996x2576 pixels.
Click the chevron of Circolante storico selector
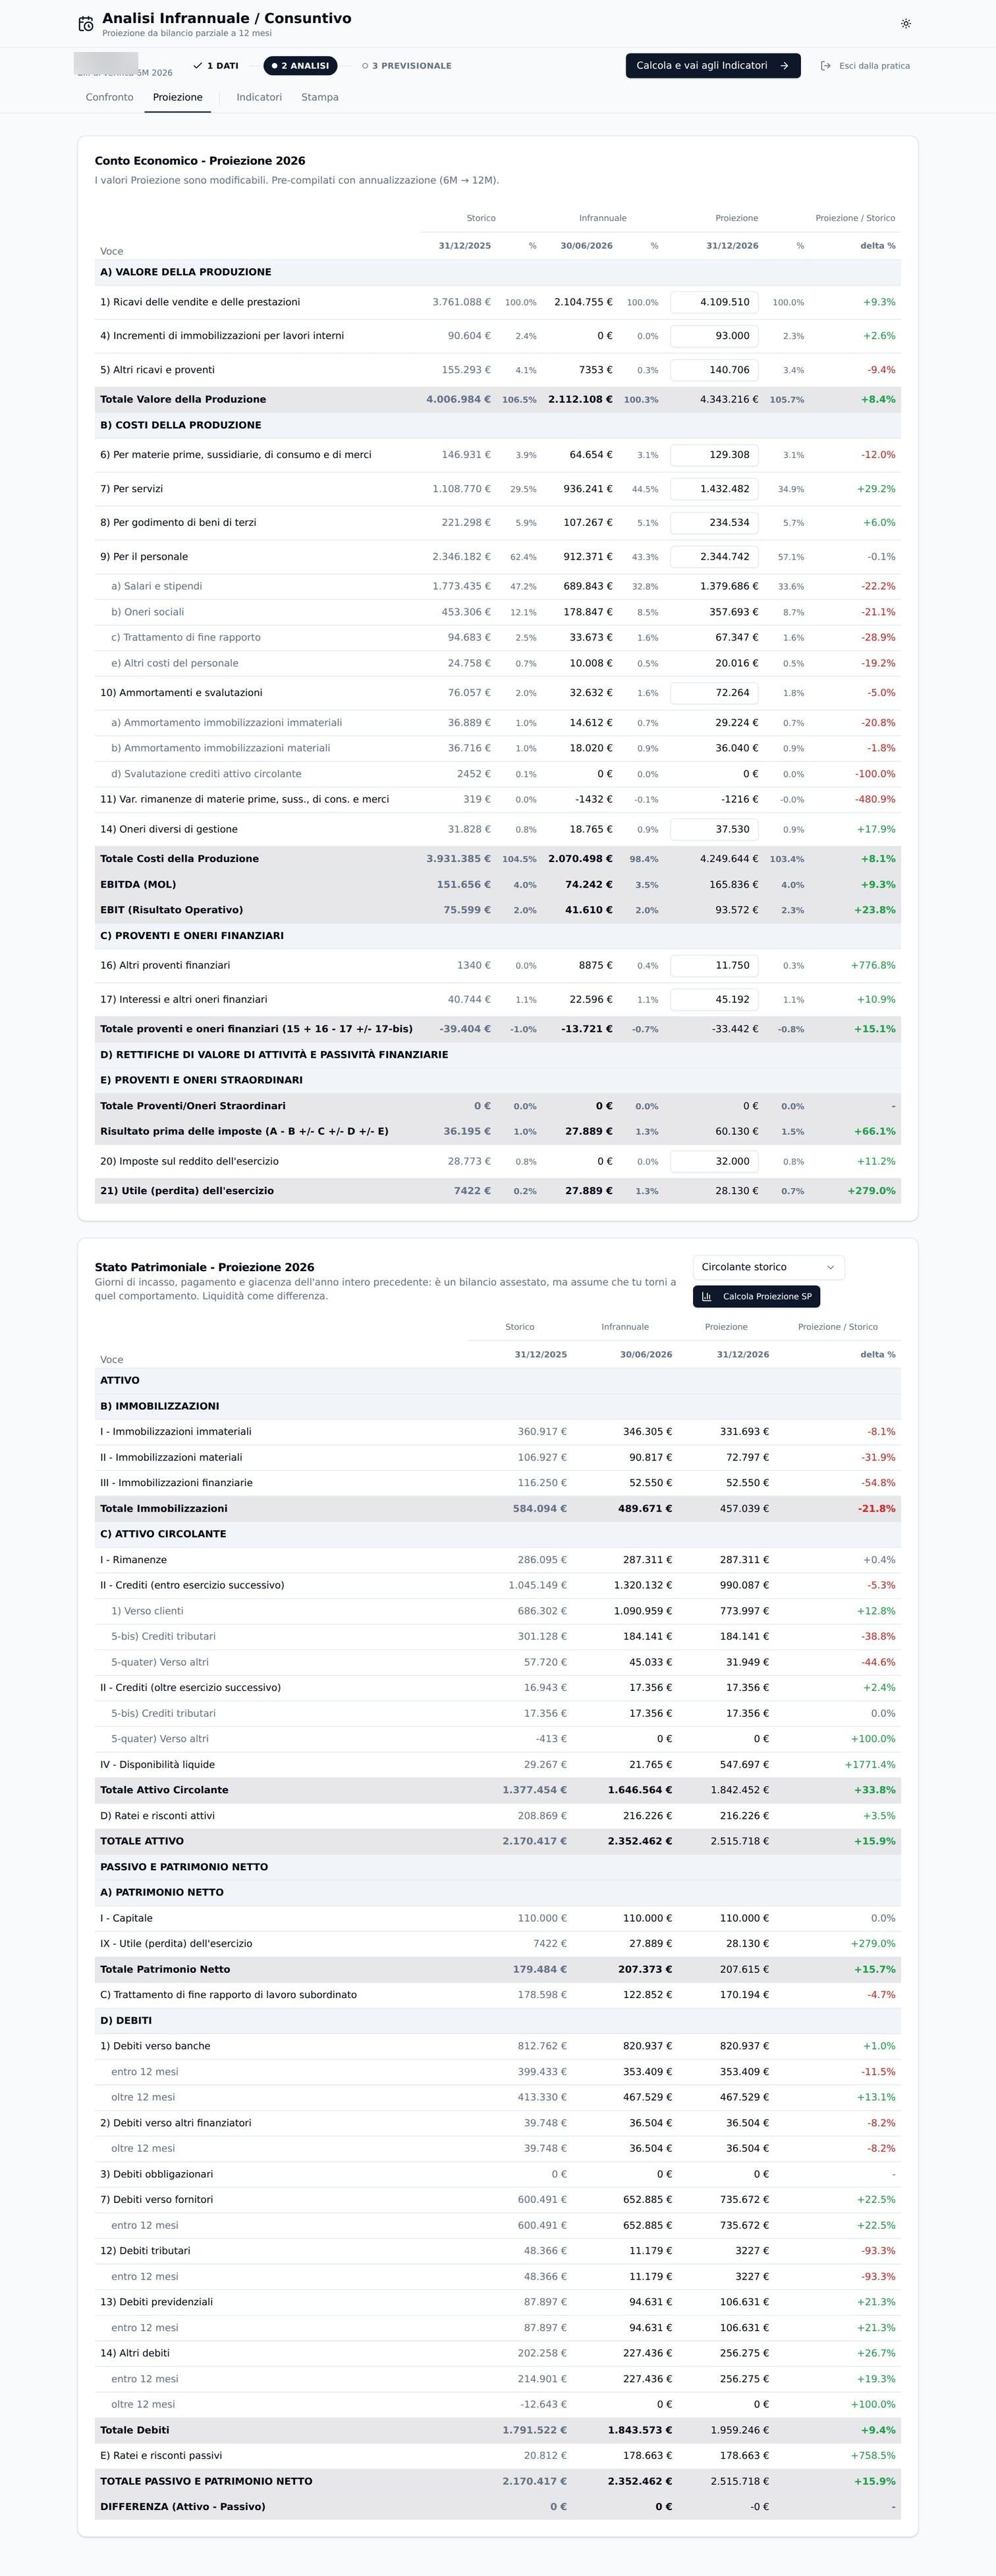tap(830, 1267)
